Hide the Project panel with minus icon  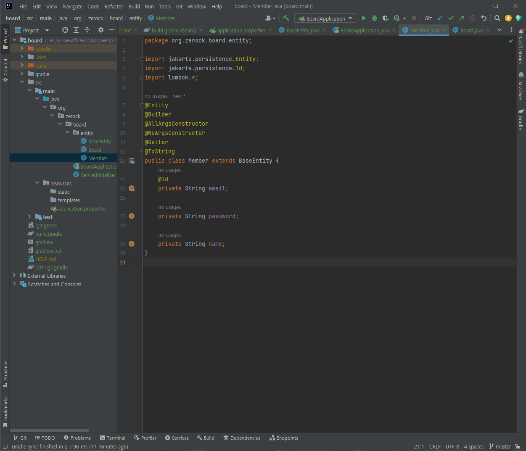(x=112, y=30)
